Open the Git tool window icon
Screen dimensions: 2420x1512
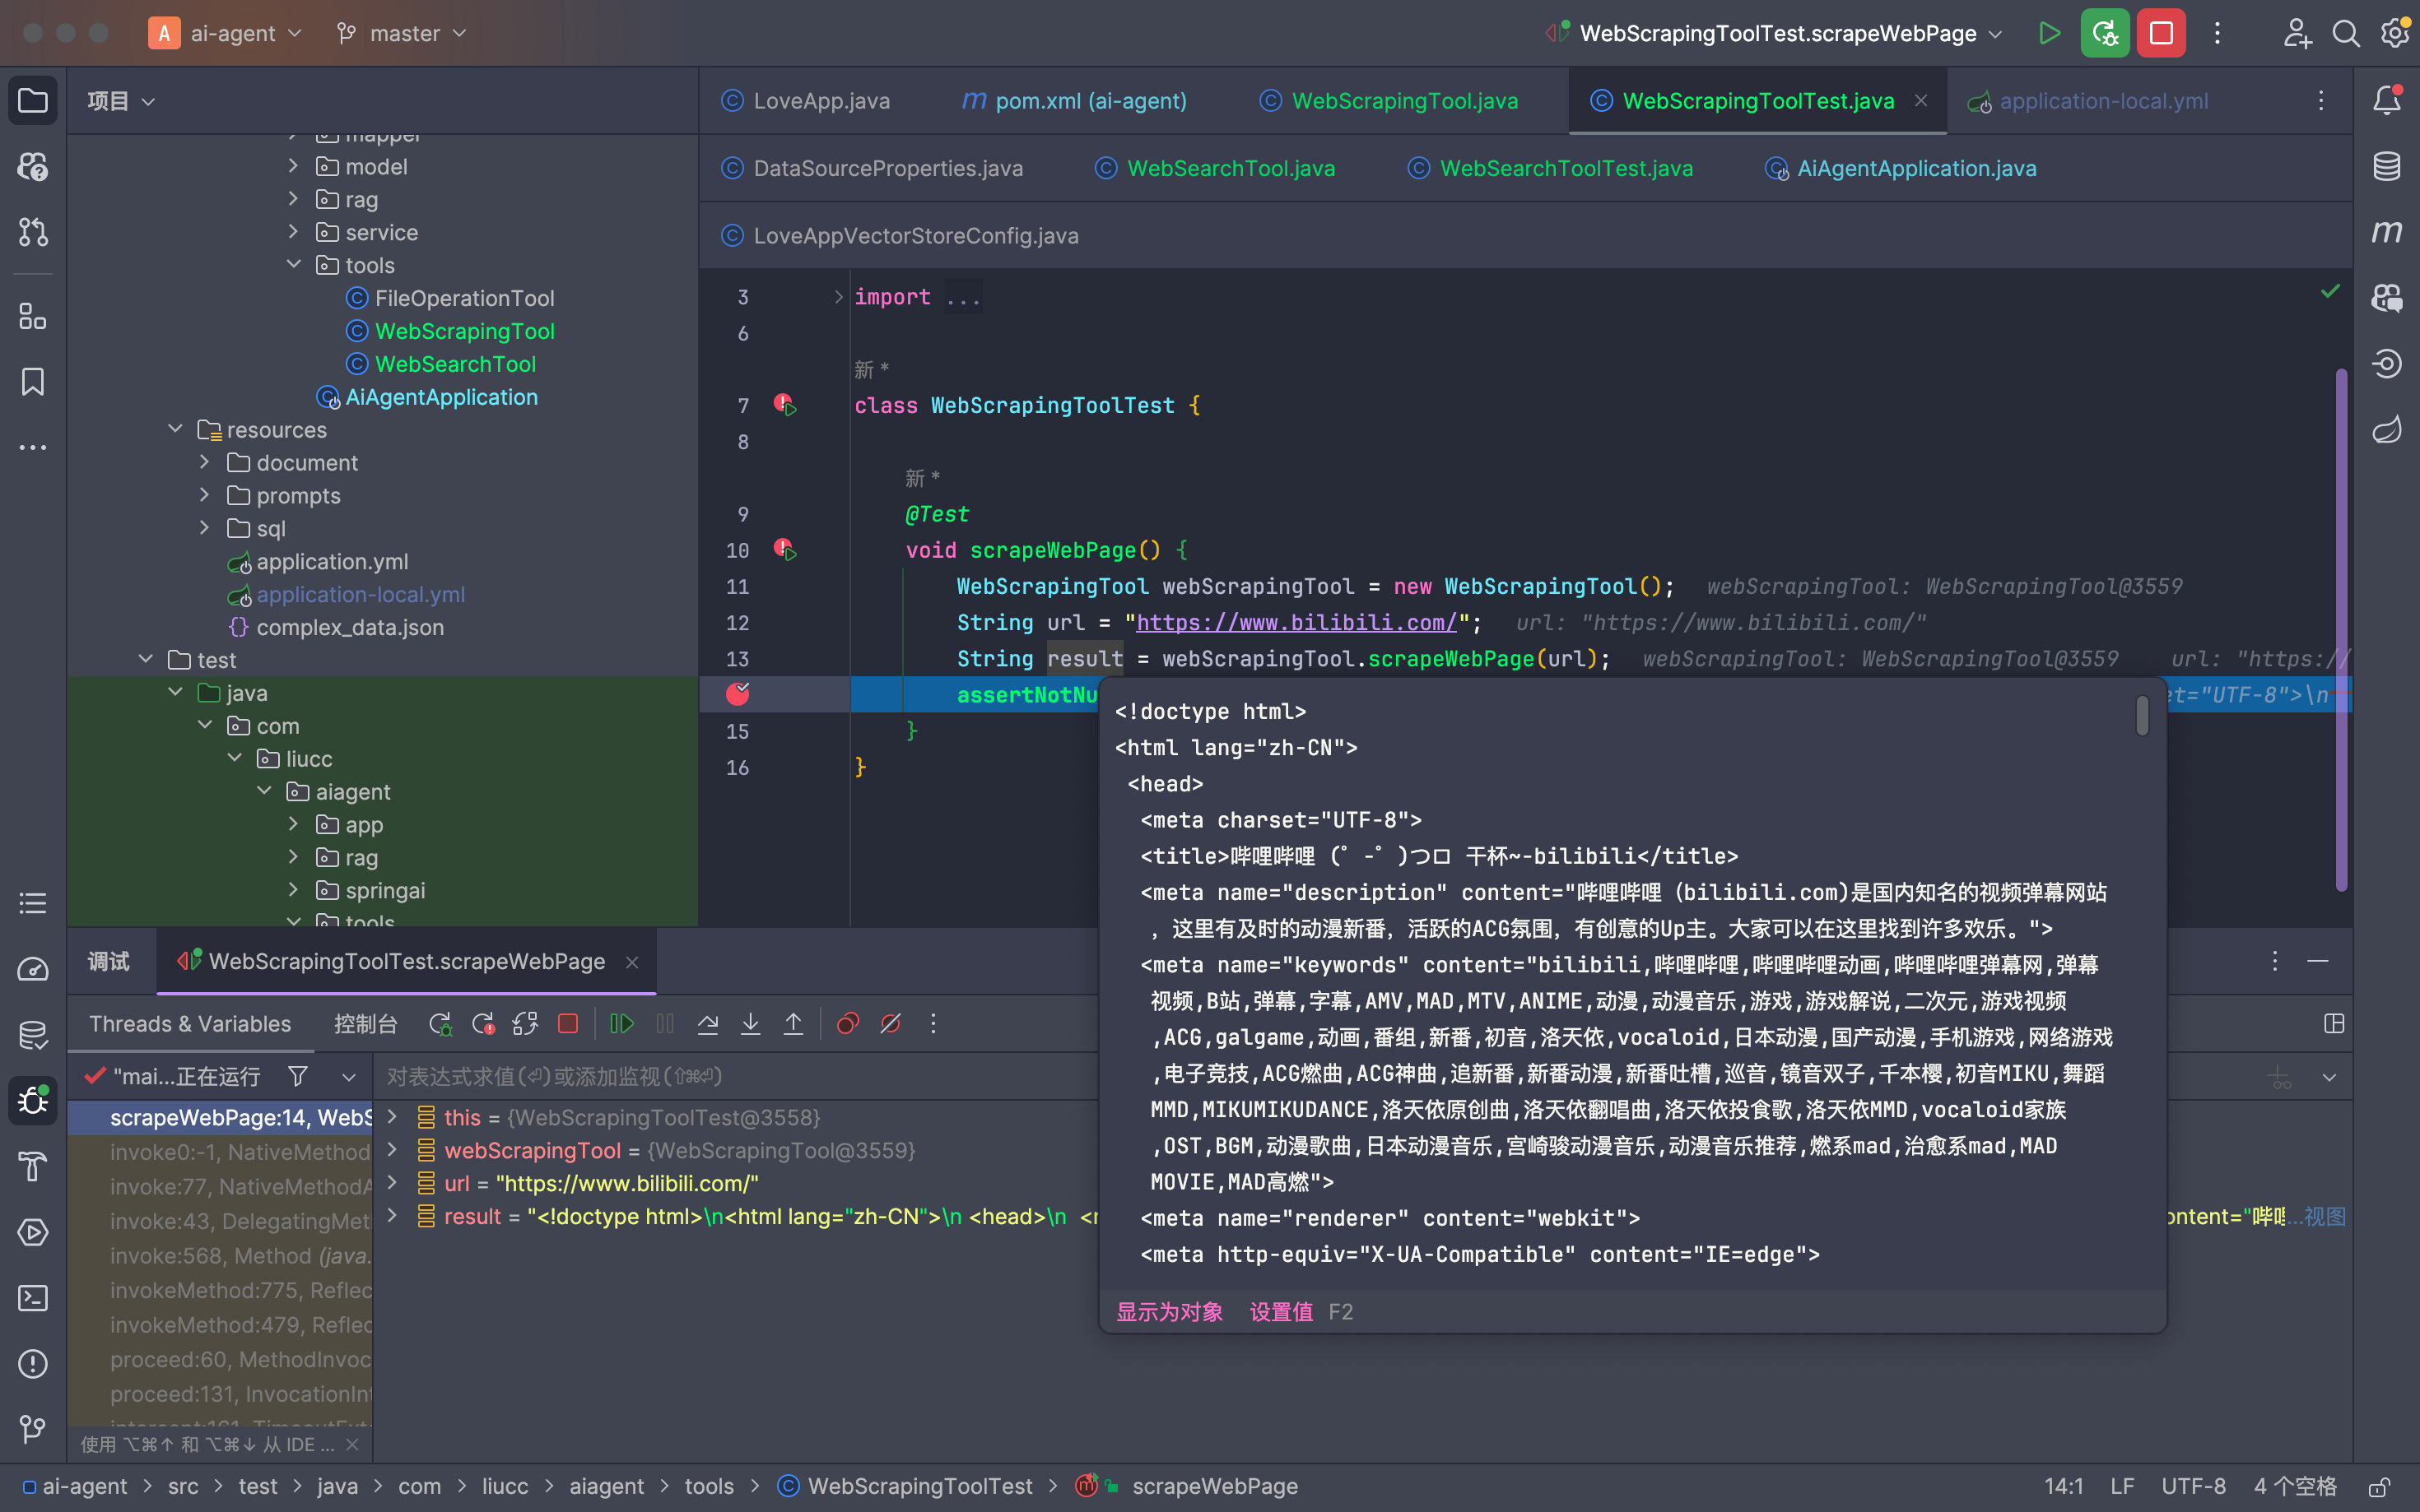click(x=33, y=1429)
